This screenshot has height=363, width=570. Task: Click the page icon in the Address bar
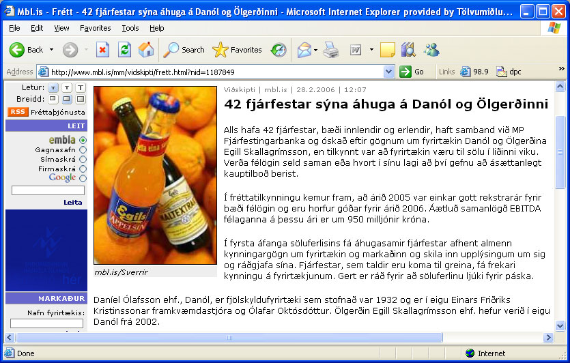coord(43,72)
